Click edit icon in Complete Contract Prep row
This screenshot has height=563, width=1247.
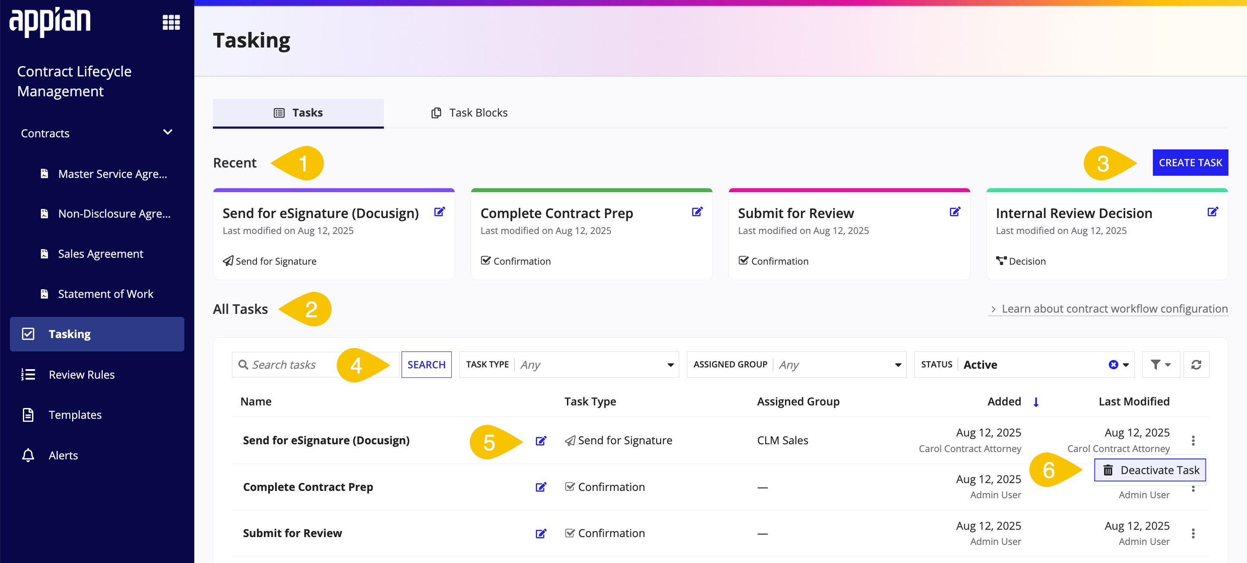[x=541, y=487]
